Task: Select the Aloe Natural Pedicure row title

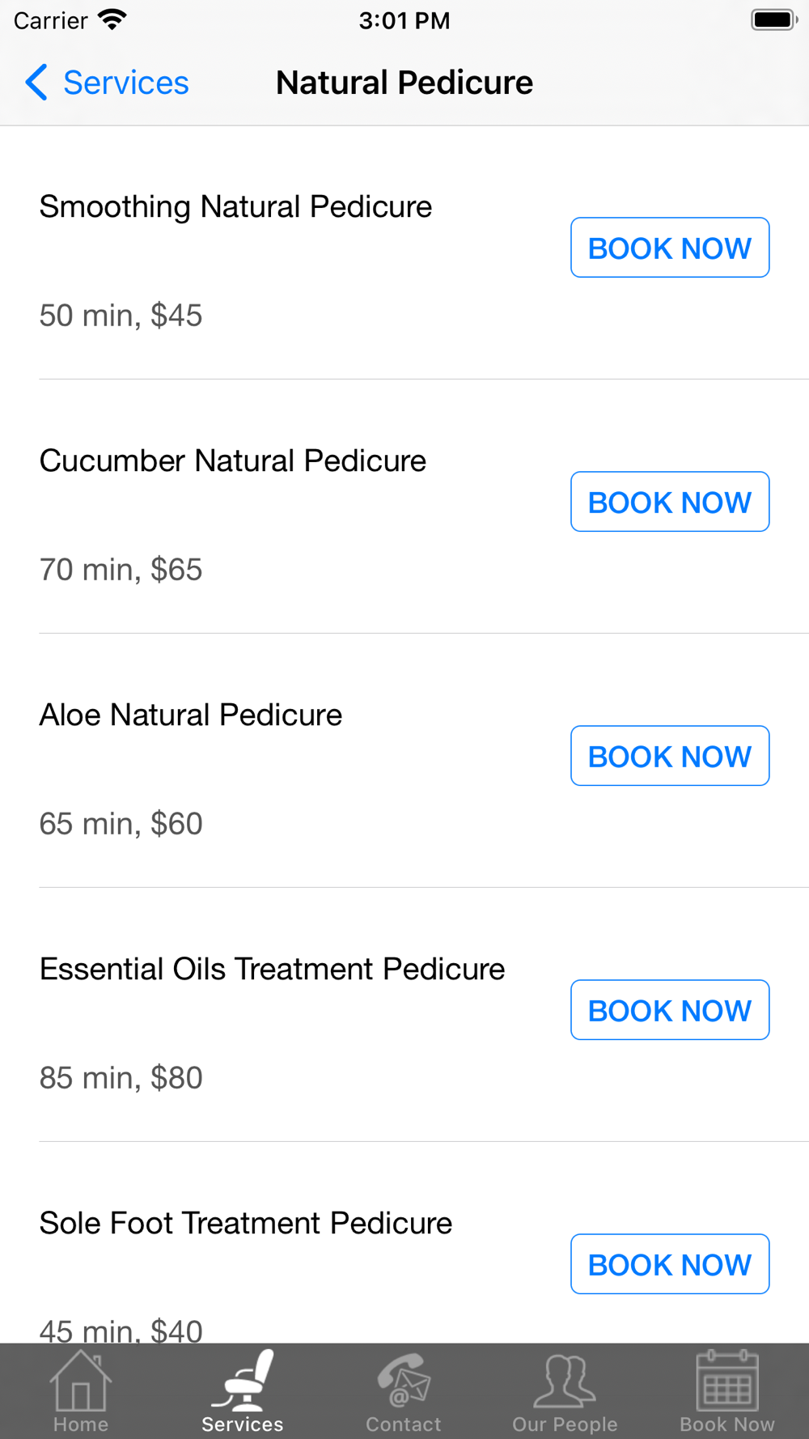Action: click(191, 715)
